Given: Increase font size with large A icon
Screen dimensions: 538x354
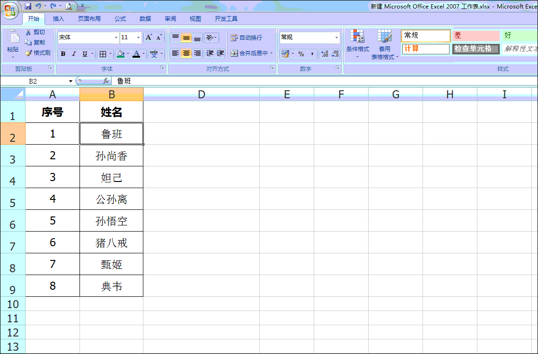Looking at the screenshot, I should (x=149, y=37).
